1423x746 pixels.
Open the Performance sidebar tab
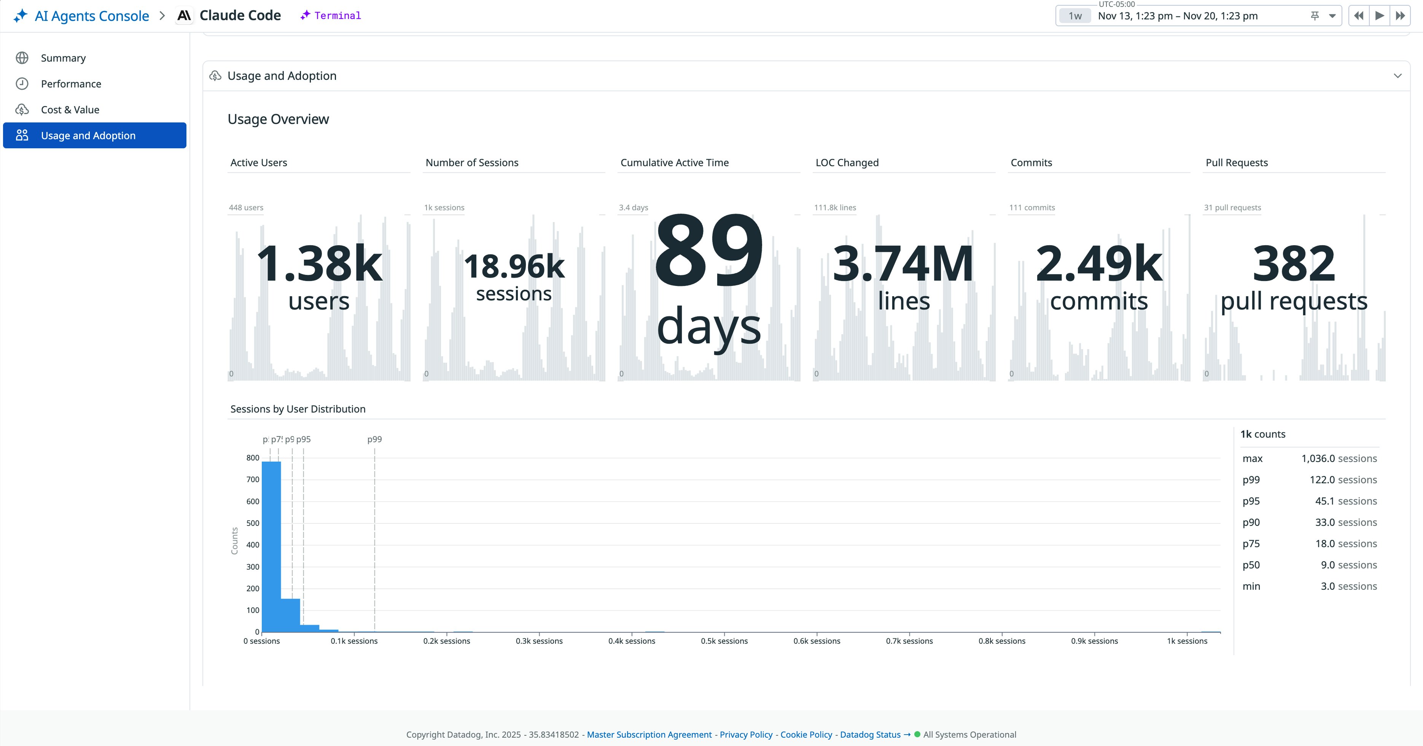71,84
